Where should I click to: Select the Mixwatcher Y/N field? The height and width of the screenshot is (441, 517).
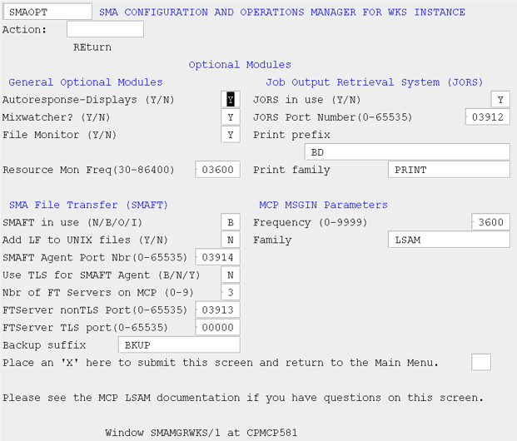(x=231, y=117)
